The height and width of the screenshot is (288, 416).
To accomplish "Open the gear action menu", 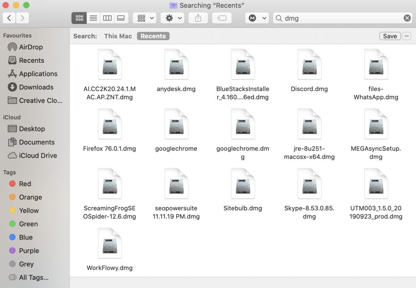I will 173,18.
